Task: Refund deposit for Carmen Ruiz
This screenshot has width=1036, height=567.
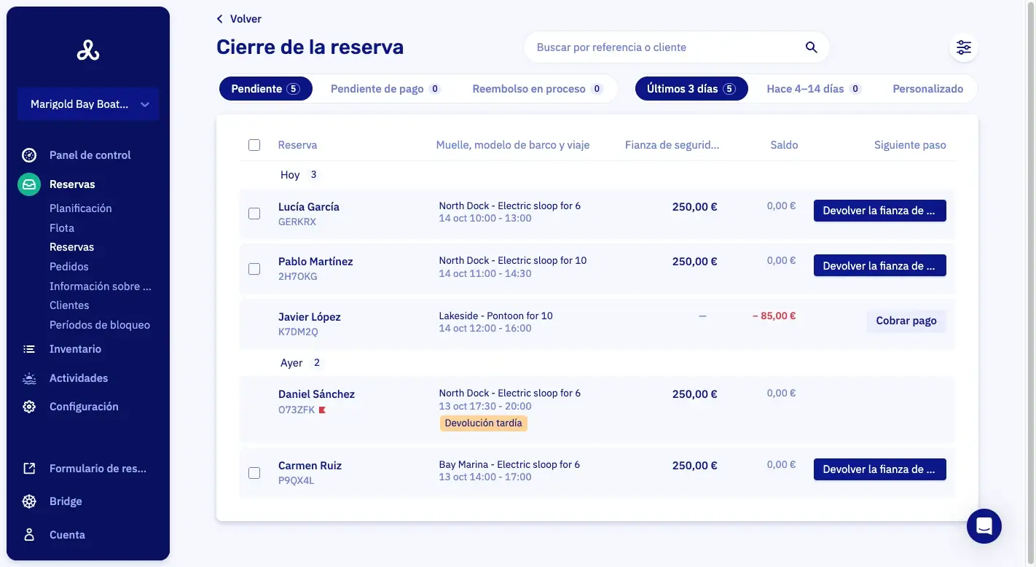Action: [x=879, y=469]
